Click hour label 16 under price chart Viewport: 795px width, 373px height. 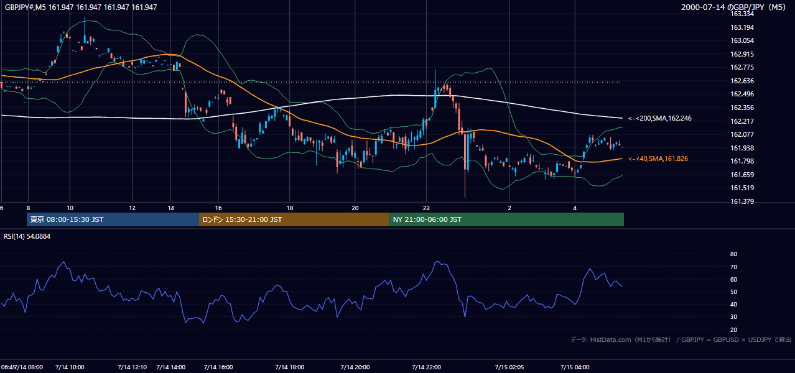(x=218, y=208)
